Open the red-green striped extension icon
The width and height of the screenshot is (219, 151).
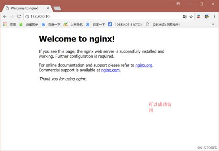(199, 16)
